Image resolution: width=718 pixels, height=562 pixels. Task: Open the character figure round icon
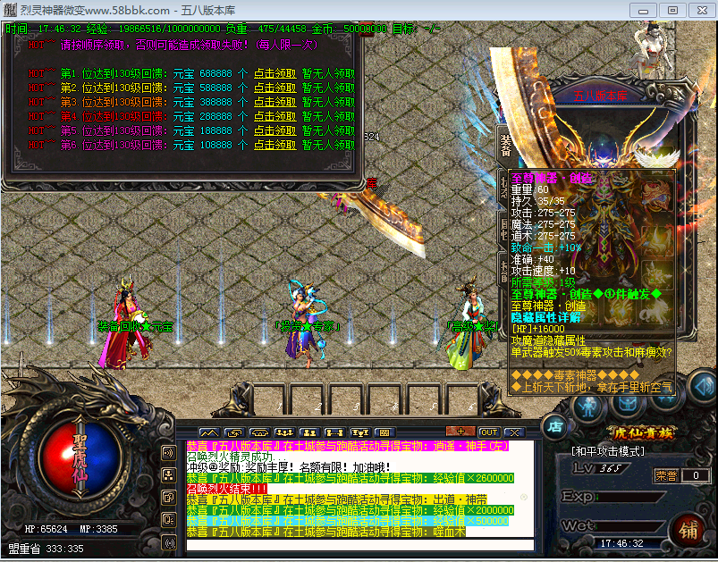coord(588,407)
